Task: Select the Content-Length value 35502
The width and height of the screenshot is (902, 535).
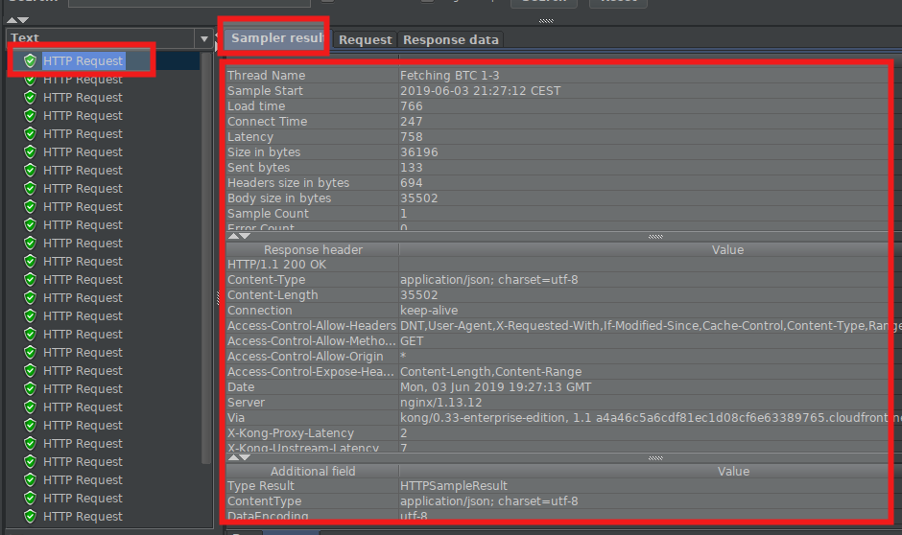Action: [x=419, y=294]
